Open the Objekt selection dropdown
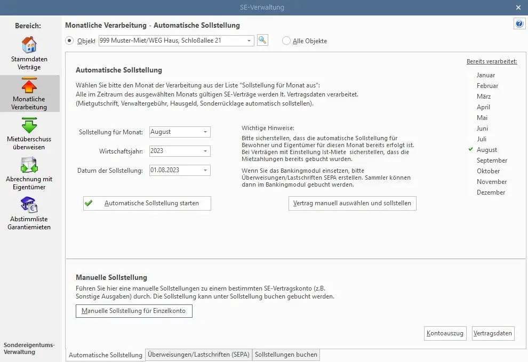Viewport: 528px width, 362px height. click(176, 41)
